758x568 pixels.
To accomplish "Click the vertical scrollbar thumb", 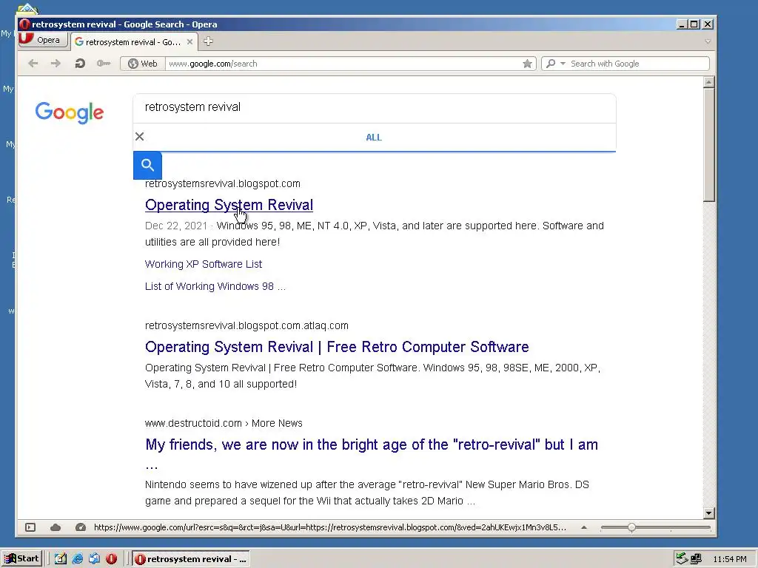I will tap(708, 145).
